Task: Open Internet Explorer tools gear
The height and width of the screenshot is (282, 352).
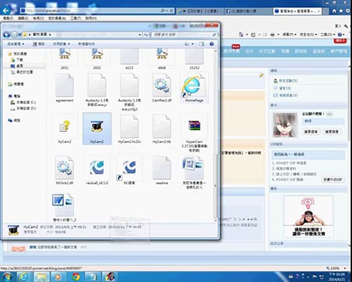Action: (348, 11)
